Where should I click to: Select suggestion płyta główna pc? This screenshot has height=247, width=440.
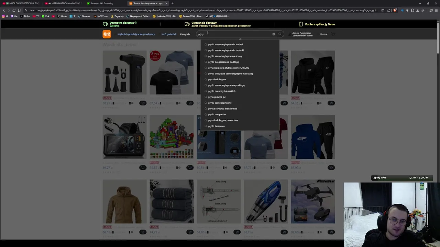(240, 97)
